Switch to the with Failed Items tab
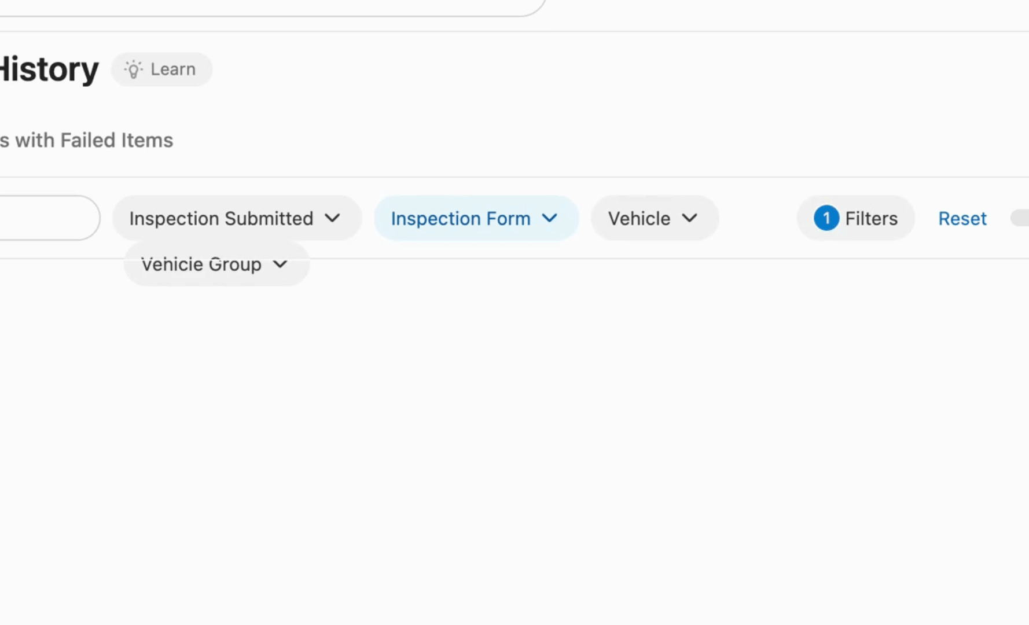1029x625 pixels. [87, 141]
